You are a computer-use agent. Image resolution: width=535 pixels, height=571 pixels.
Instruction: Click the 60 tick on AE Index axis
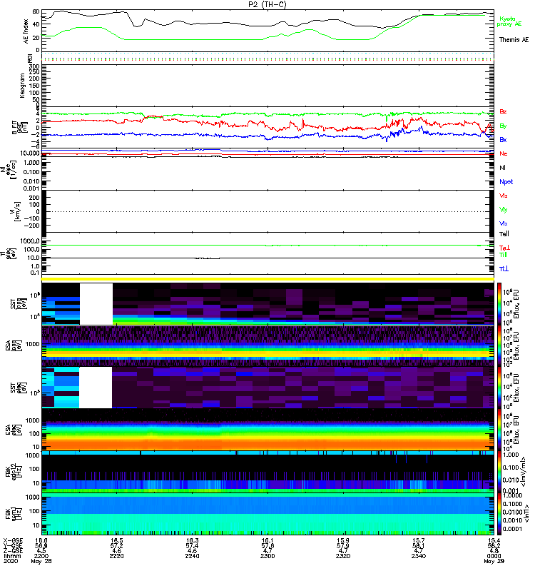pos(36,11)
